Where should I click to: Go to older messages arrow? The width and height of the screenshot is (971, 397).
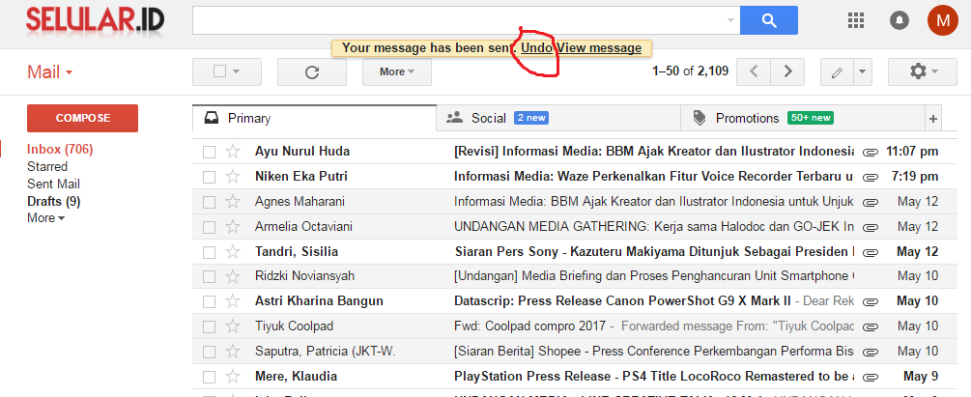(x=787, y=71)
